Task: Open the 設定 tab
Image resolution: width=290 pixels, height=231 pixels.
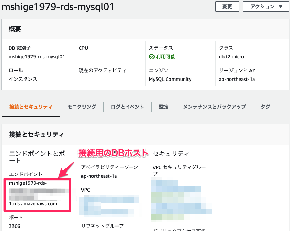Action: point(164,107)
